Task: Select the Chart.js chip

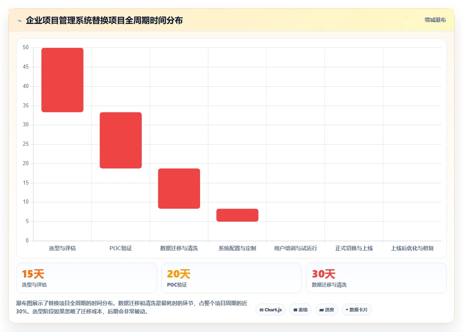Action: coord(270,310)
